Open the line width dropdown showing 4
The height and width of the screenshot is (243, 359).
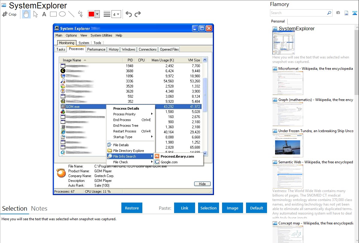coord(116,14)
